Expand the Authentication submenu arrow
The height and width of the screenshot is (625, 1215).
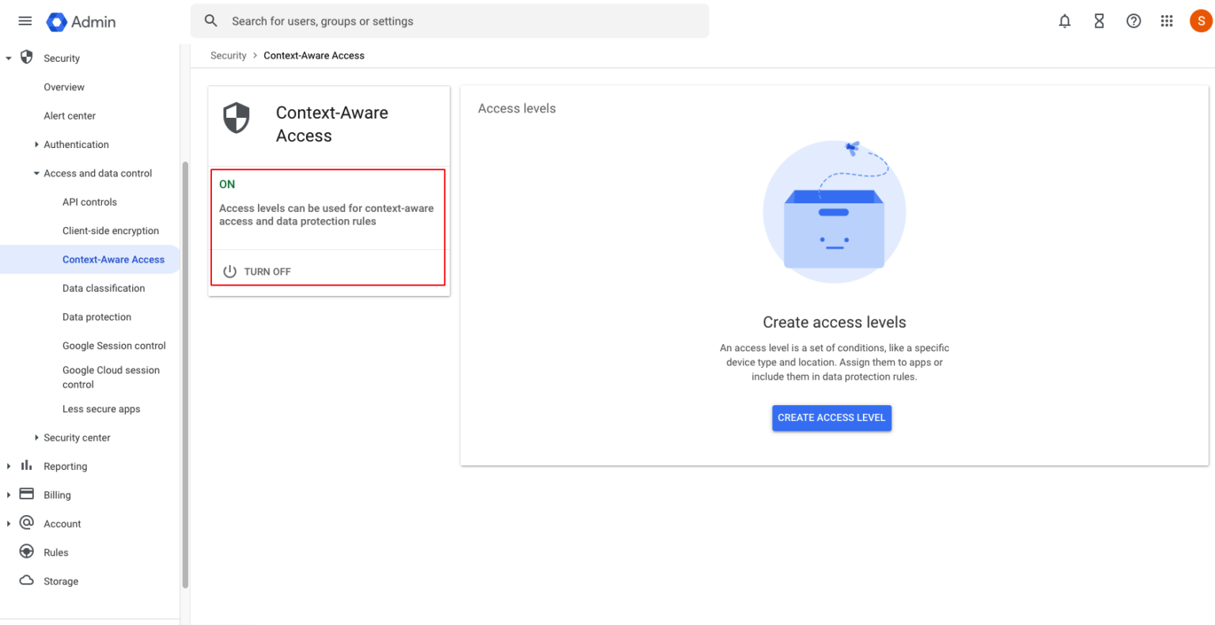(36, 145)
